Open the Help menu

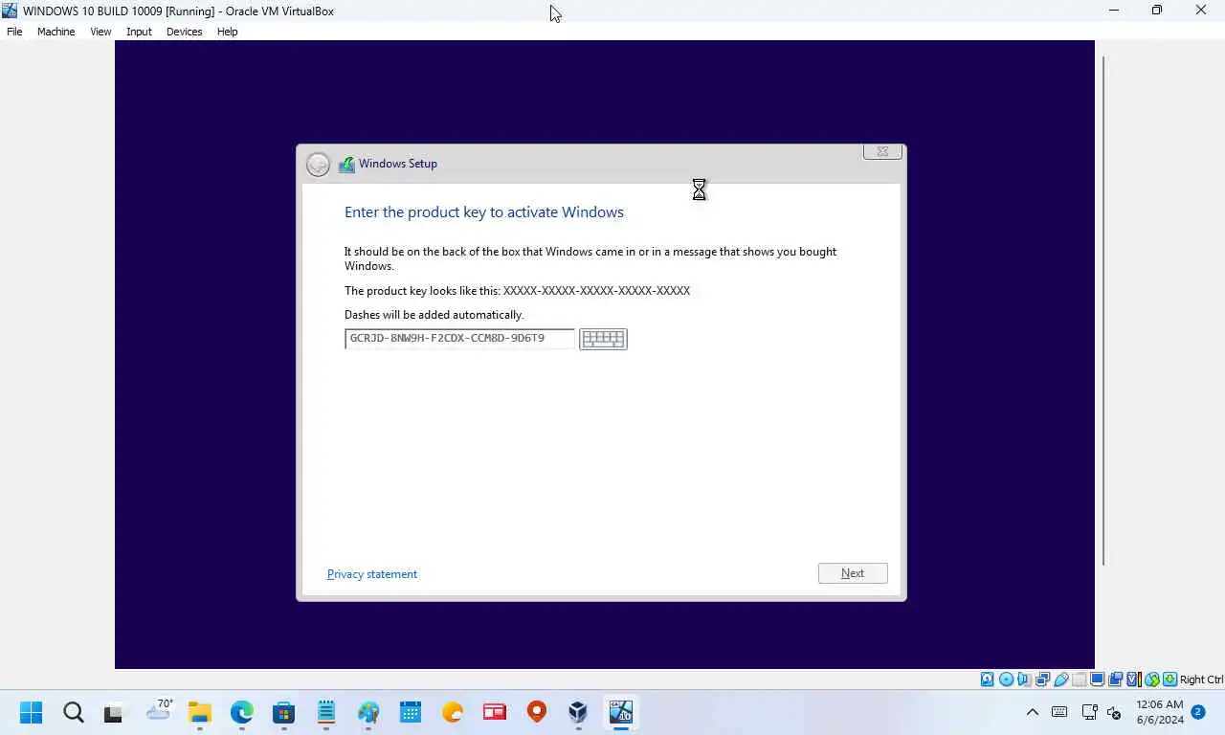pos(227,32)
